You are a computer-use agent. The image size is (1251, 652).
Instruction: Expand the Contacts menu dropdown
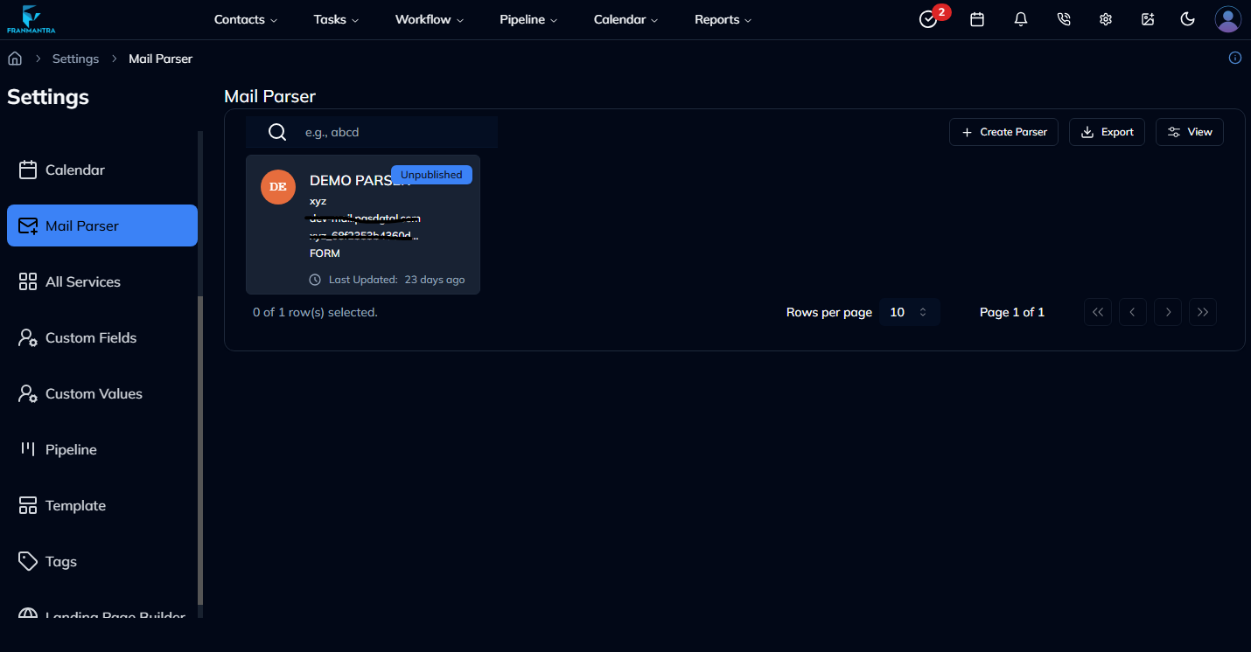click(x=246, y=18)
